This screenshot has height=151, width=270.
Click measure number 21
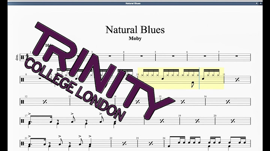point(26,138)
